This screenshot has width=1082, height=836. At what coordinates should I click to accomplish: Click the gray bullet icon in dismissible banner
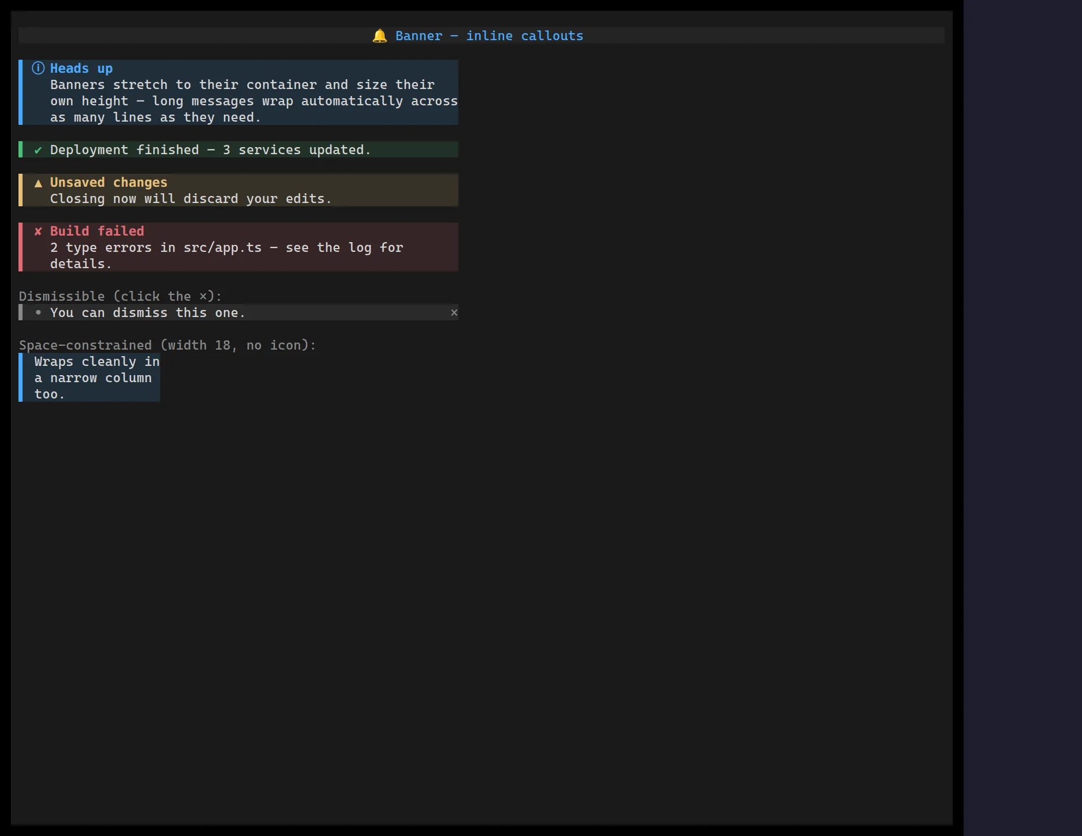tap(38, 313)
